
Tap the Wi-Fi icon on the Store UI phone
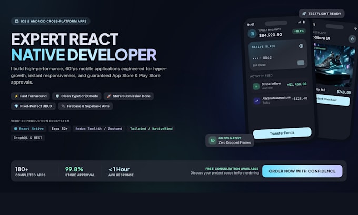(355, 29)
